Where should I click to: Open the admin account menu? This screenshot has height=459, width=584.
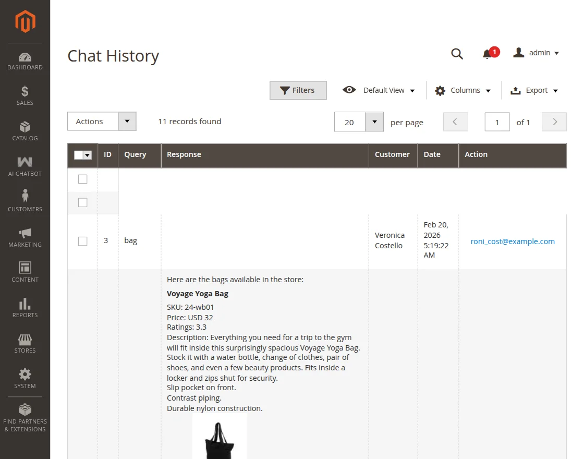(536, 53)
